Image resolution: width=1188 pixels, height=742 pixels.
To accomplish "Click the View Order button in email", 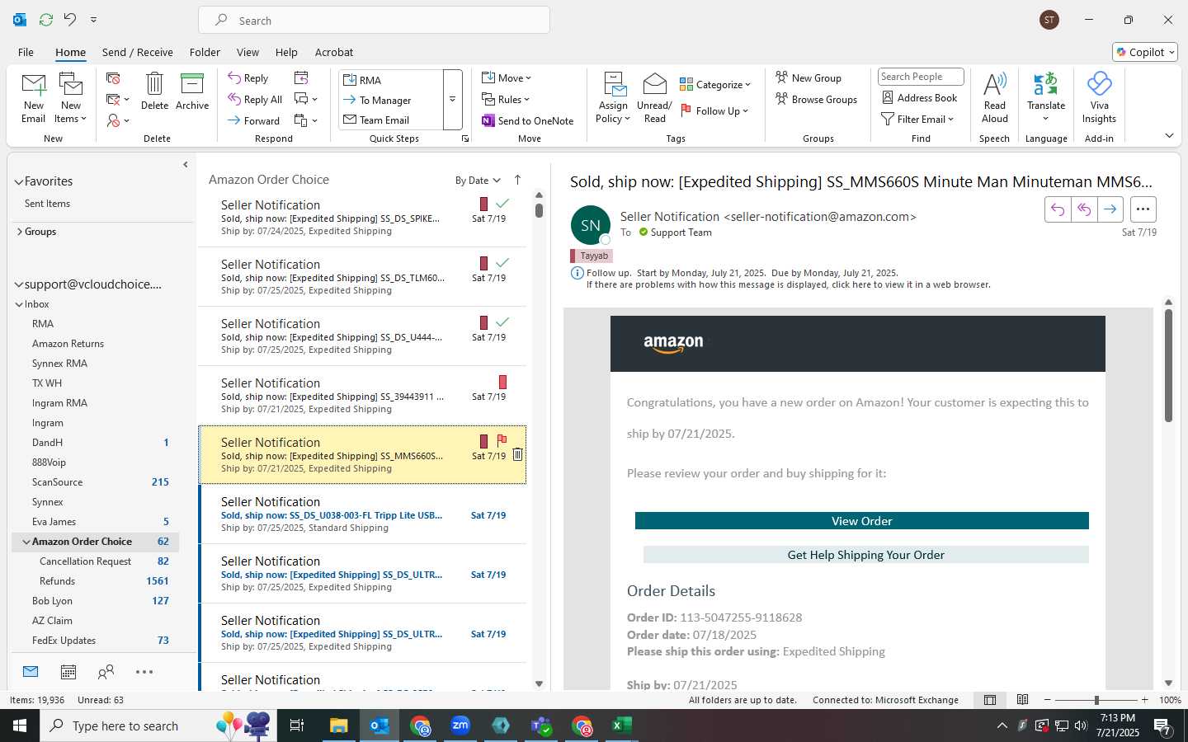I will coord(862,521).
